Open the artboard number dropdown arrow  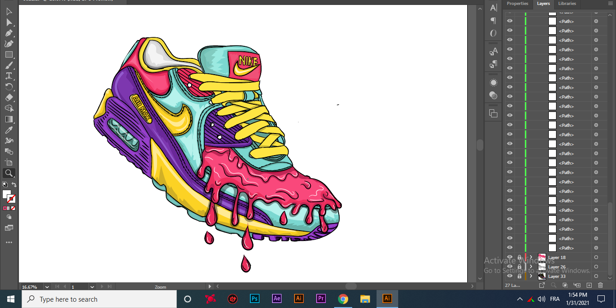pos(92,287)
